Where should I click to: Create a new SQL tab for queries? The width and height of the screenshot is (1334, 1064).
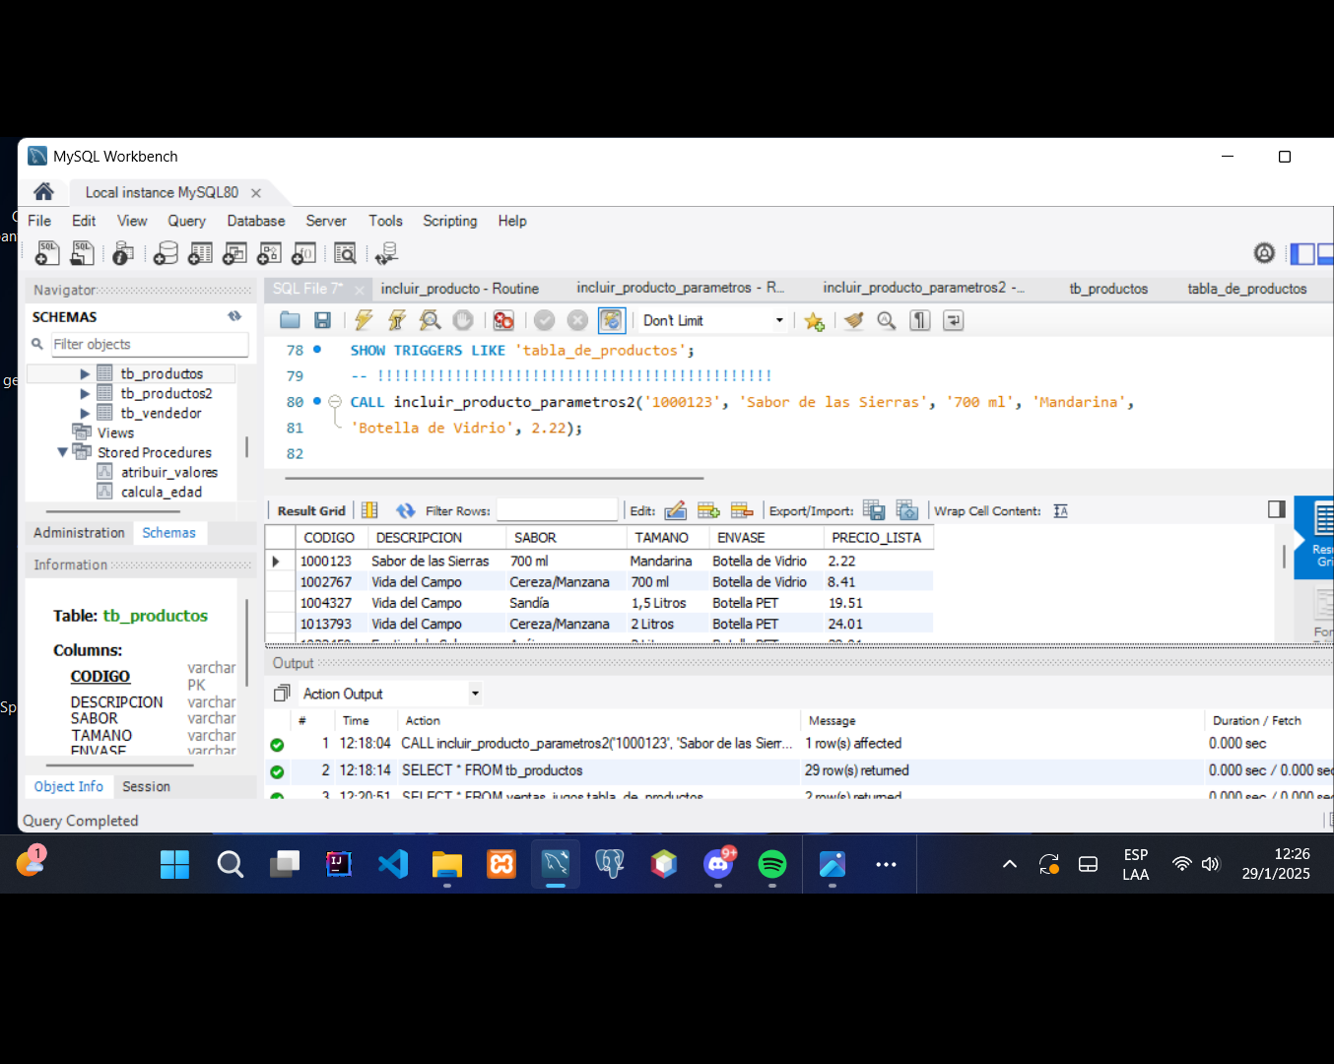point(47,254)
